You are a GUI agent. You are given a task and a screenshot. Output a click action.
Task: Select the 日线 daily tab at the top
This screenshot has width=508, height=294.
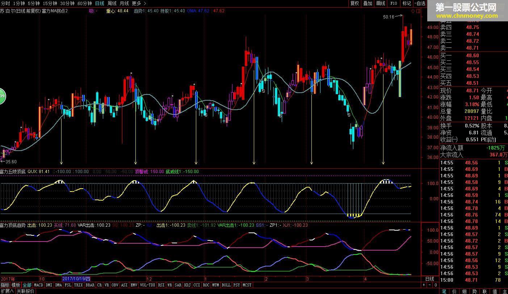click(100, 3)
